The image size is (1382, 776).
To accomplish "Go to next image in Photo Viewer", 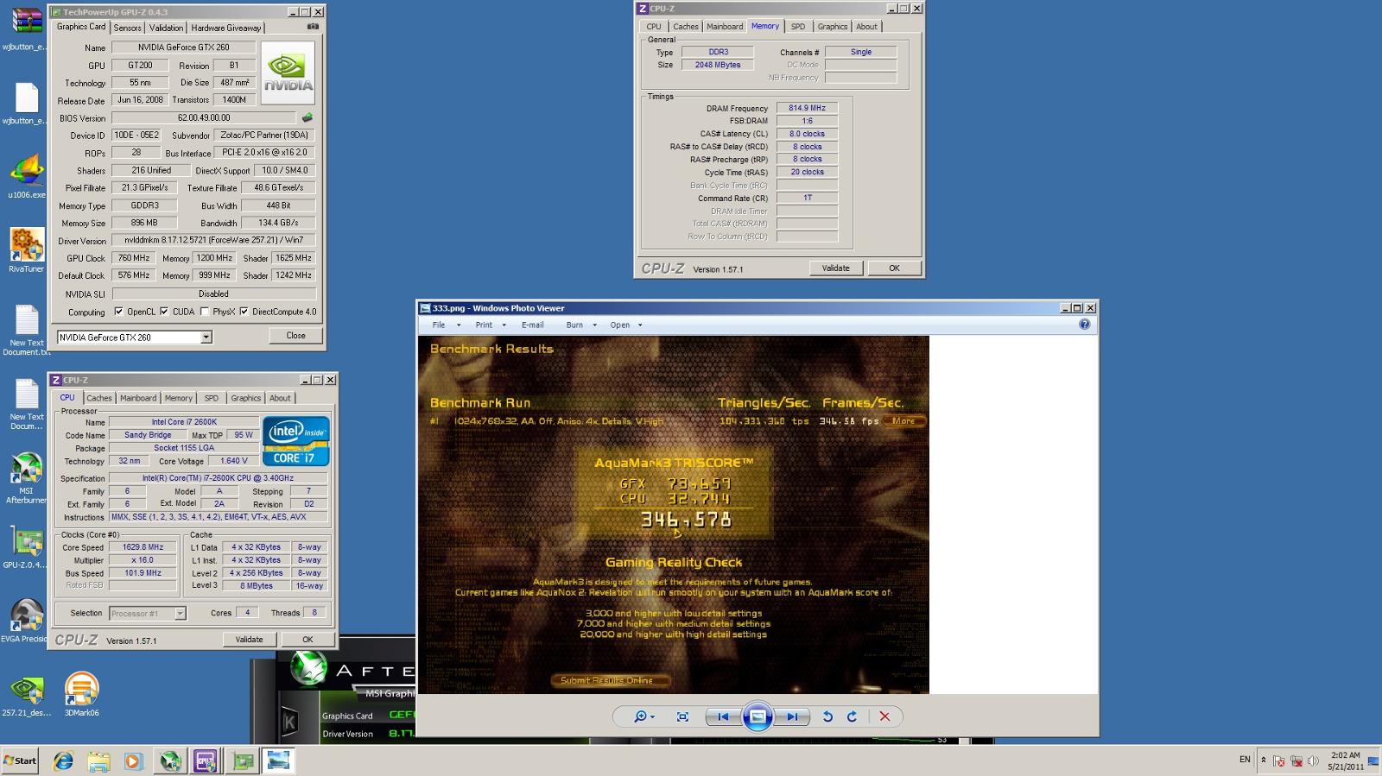I will point(791,716).
